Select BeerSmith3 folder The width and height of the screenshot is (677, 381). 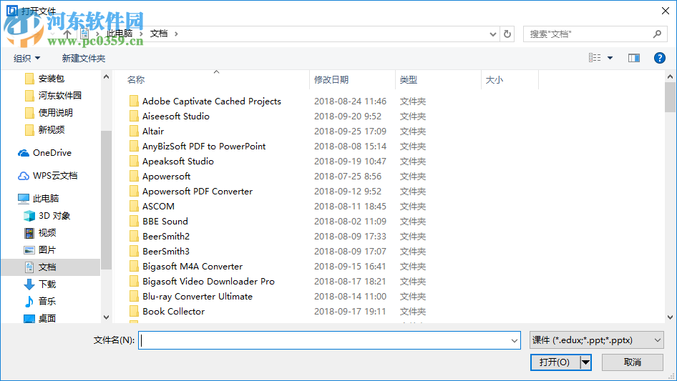(166, 251)
